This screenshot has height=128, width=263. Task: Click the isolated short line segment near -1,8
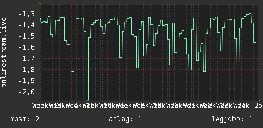[x=73, y=71]
